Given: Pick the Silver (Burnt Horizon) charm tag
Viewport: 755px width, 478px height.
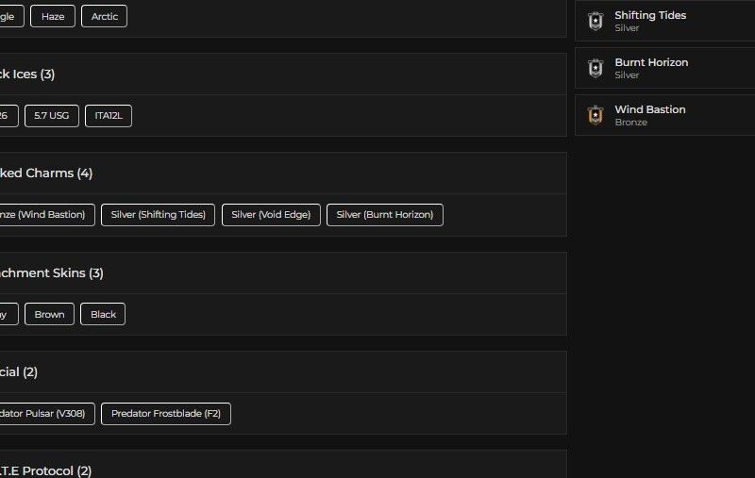Looking at the screenshot, I should 384,215.
